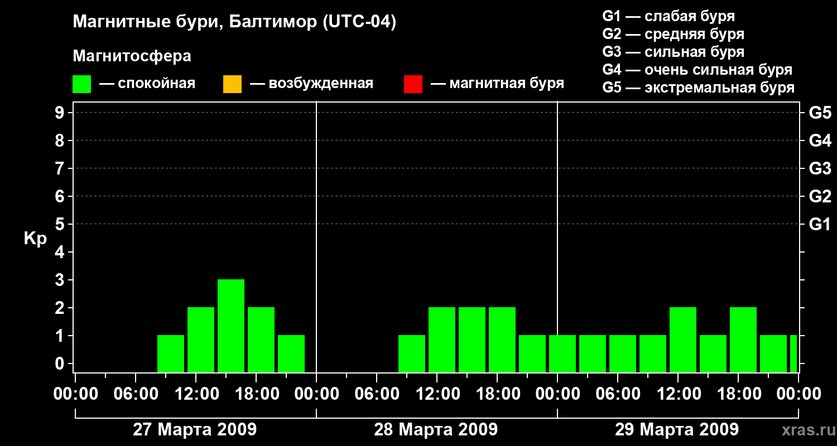Click the 'G5 — экстремальная буря' legend line
The width and height of the screenshot is (837, 446).
tap(699, 88)
